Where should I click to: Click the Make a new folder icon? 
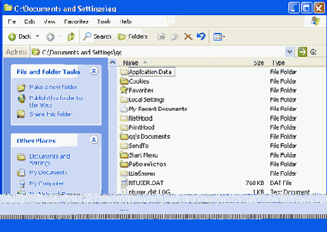(21, 87)
